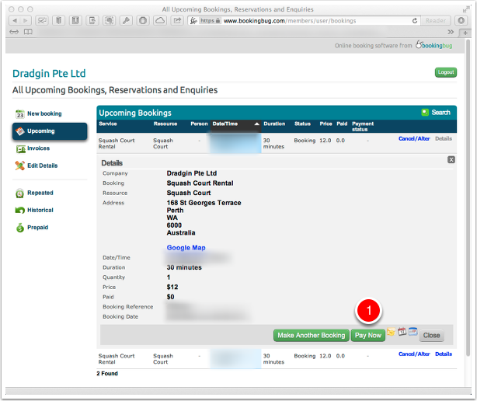Sort by the Price column header
477x401 pixels.
point(326,124)
